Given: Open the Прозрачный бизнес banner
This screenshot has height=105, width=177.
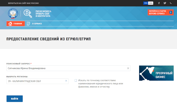Looking at the screenshot, I should tap(156, 73).
